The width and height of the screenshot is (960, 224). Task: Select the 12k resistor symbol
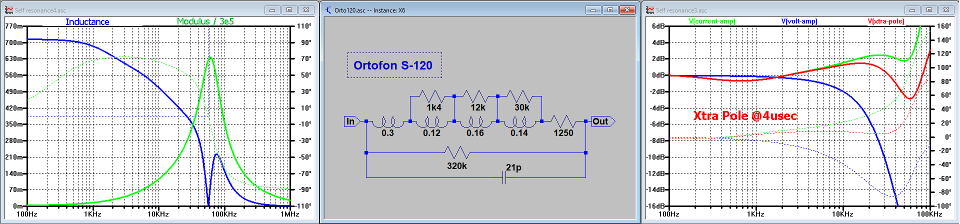pyautogui.click(x=475, y=96)
